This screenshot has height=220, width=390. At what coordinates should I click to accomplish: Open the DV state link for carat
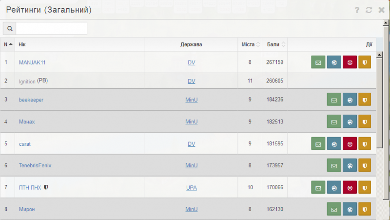[x=191, y=144]
